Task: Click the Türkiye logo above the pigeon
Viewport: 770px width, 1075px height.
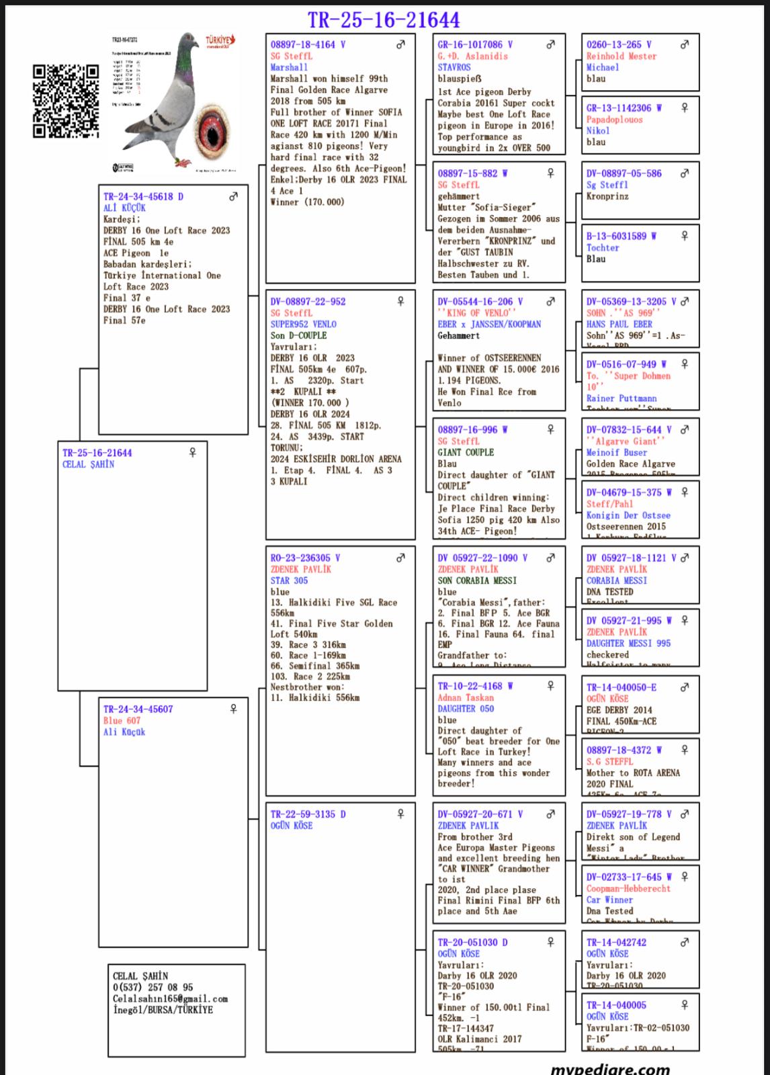Action: pyautogui.click(x=220, y=42)
